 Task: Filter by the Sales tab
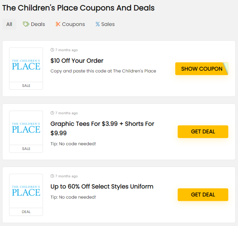[108, 24]
